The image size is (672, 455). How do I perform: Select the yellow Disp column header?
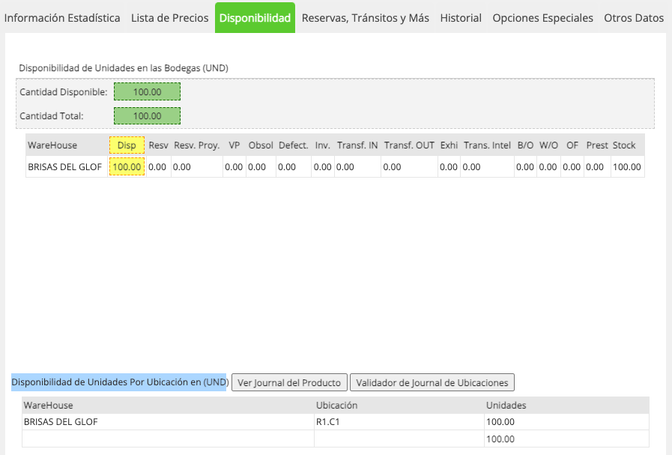coord(127,145)
